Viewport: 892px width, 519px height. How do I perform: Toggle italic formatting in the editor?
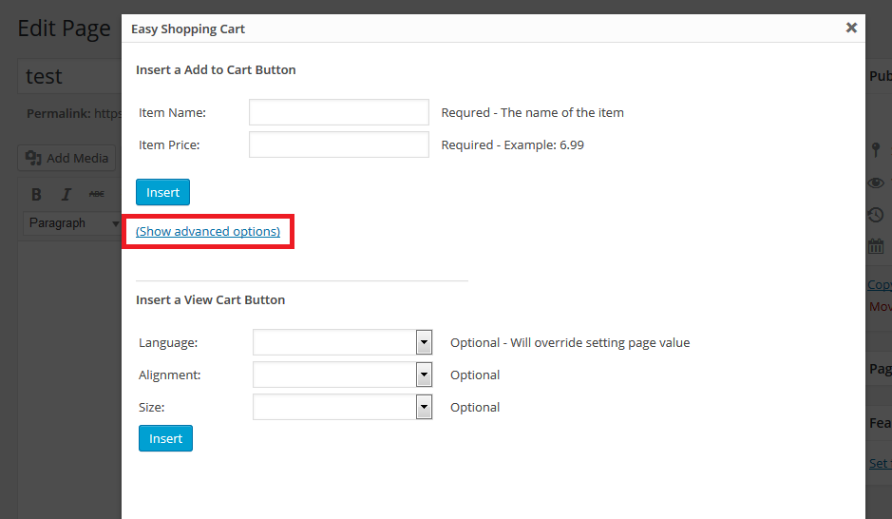point(66,195)
